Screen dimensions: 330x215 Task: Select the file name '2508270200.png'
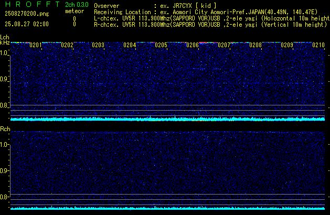coord(27,14)
